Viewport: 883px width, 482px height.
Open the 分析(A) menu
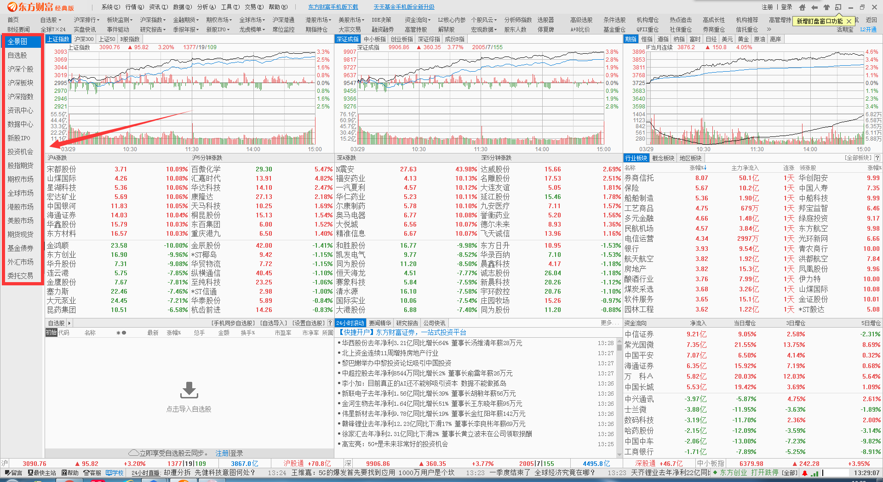click(206, 7)
